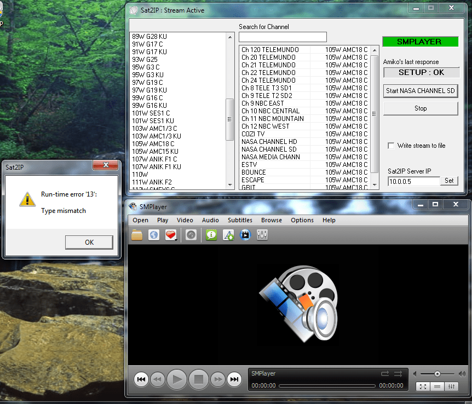Click the Sat2IP Server IP input field
The image size is (472, 404).
(414, 181)
